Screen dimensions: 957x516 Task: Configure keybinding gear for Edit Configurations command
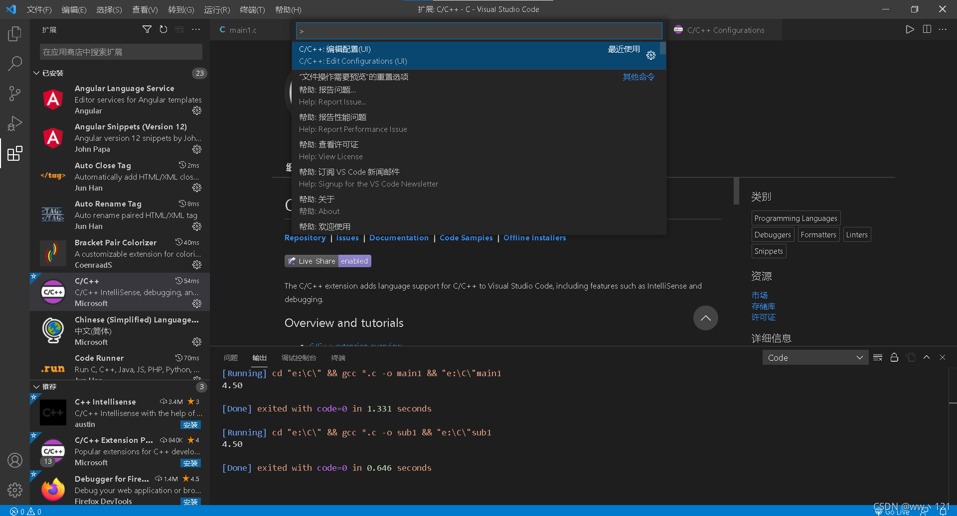pyautogui.click(x=651, y=55)
